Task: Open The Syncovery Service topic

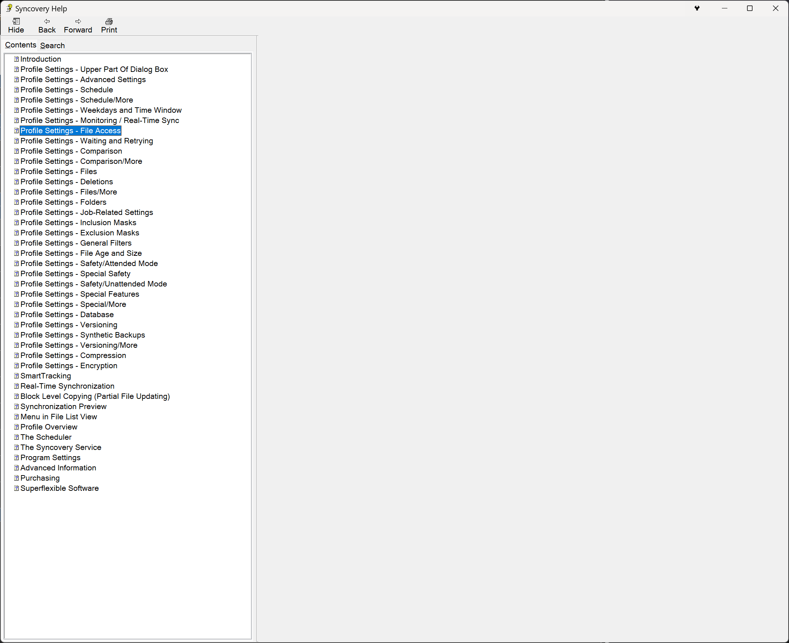Action: click(x=61, y=447)
